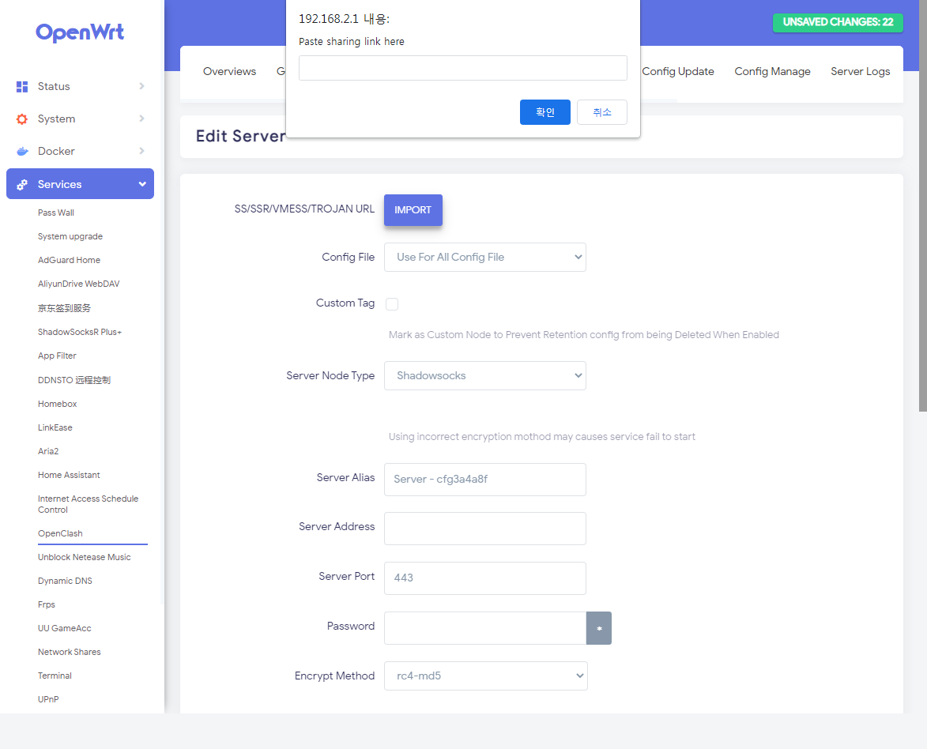Open the Pass Wall service
This screenshot has width=927, height=749.
click(x=56, y=213)
